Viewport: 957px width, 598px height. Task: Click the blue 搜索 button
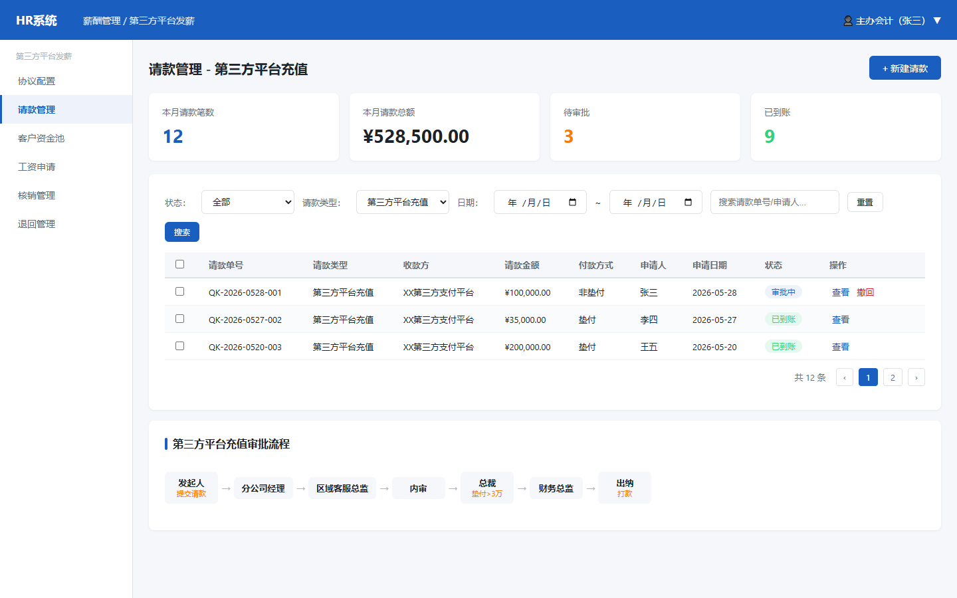tap(182, 232)
